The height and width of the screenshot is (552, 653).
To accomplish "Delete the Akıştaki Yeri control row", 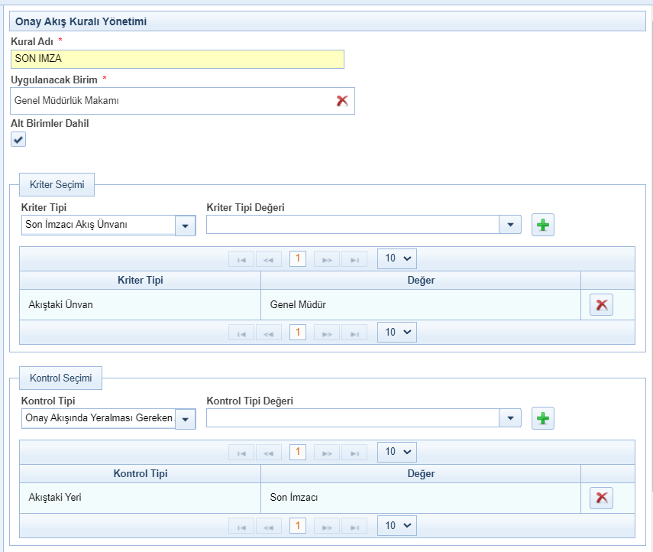I will pos(601,498).
